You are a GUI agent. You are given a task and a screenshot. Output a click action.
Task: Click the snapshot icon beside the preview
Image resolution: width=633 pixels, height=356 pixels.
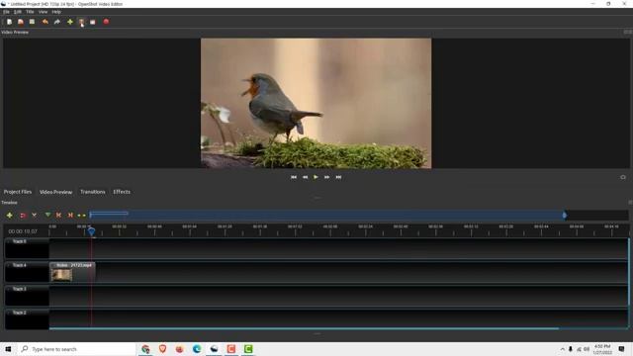623,177
